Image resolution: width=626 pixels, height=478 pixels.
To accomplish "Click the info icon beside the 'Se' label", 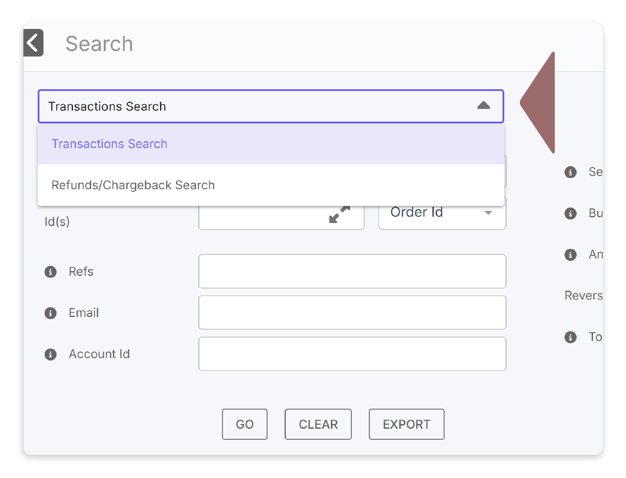I will (x=570, y=172).
